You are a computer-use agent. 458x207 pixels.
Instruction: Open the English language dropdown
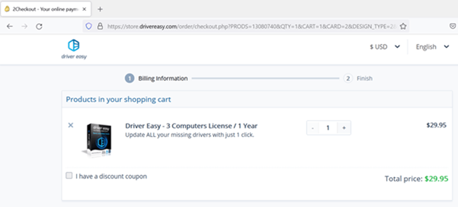coord(432,47)
